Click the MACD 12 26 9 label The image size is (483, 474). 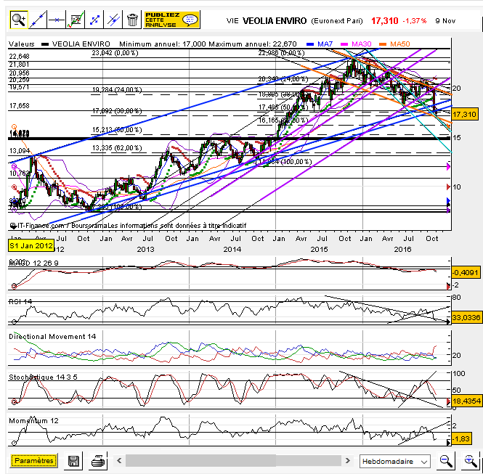coord(33,263)
